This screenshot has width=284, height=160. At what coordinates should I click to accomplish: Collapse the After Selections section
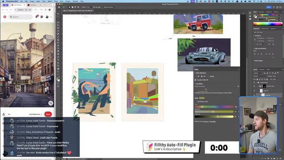[x=195, y=73]
